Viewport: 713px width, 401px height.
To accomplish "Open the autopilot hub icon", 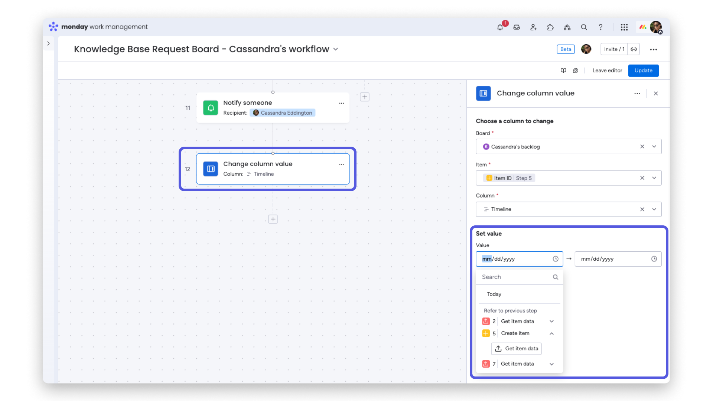I will 567,27.
